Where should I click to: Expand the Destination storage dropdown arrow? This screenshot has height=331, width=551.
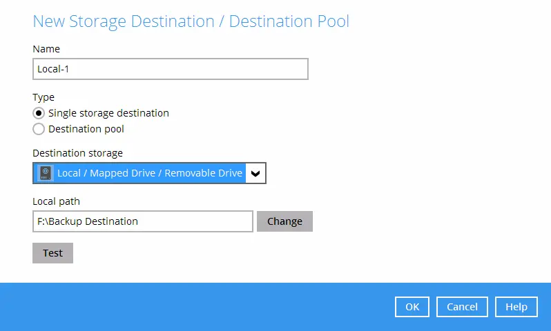pos(255,174)
